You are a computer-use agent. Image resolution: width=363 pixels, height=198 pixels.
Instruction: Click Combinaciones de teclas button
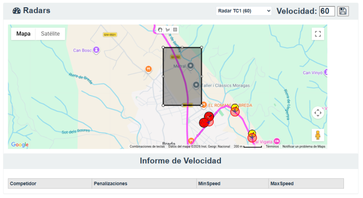coord(147,146)
